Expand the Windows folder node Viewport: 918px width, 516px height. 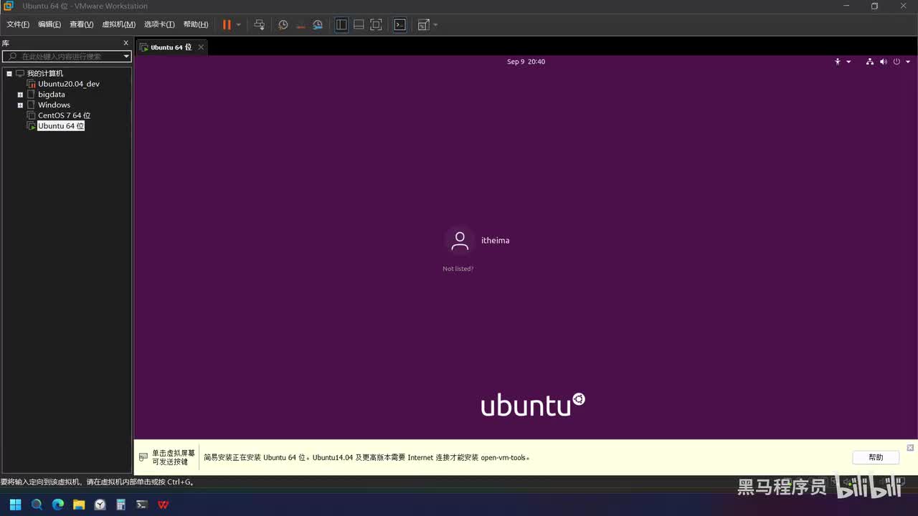tap(20, 105)
